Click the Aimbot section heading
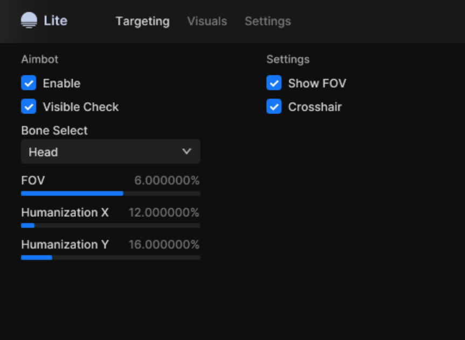This screenshot has height=340, width=465. pyautogui.click(x=40, y=60)
